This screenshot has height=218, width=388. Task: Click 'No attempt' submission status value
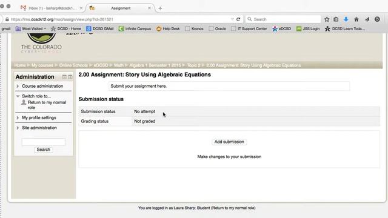coord(144,111)
